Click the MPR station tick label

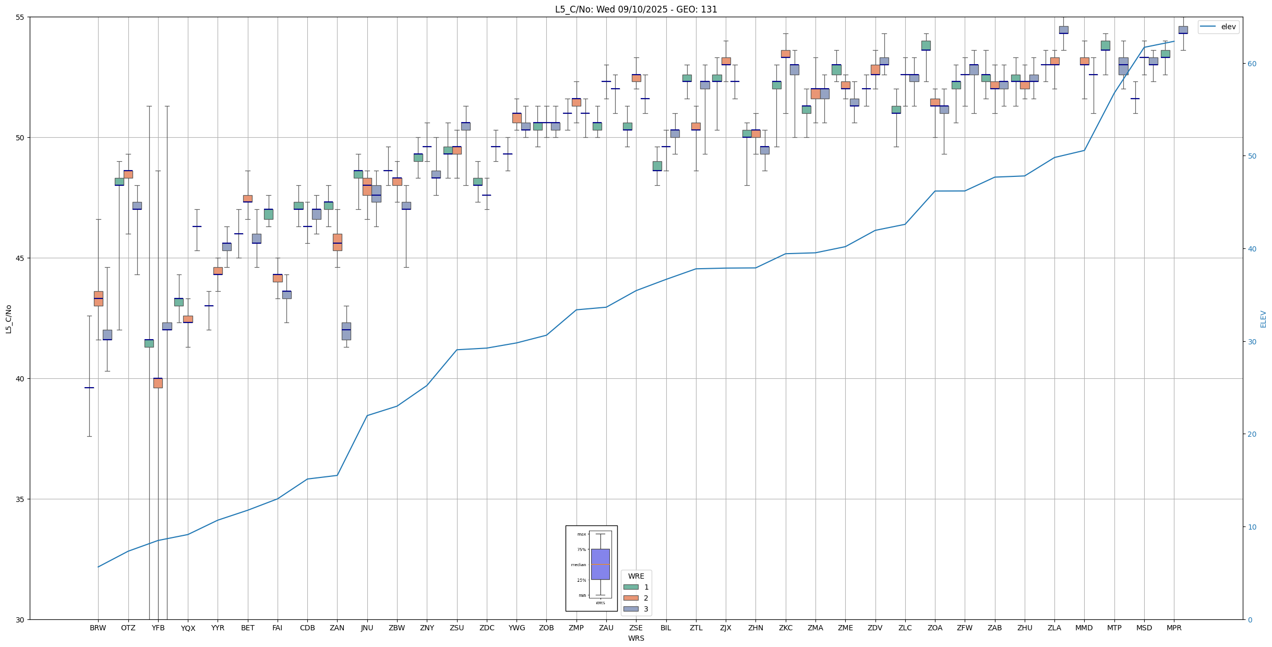coord(1174,628)
